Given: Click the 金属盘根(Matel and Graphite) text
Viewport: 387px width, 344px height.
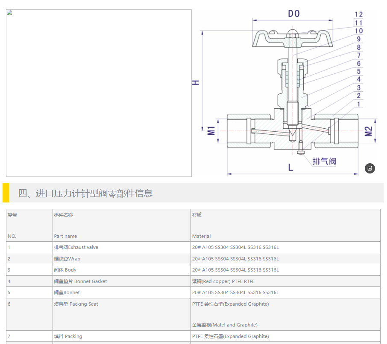Looking at the screenshot, I should click(x=225, y=325).
